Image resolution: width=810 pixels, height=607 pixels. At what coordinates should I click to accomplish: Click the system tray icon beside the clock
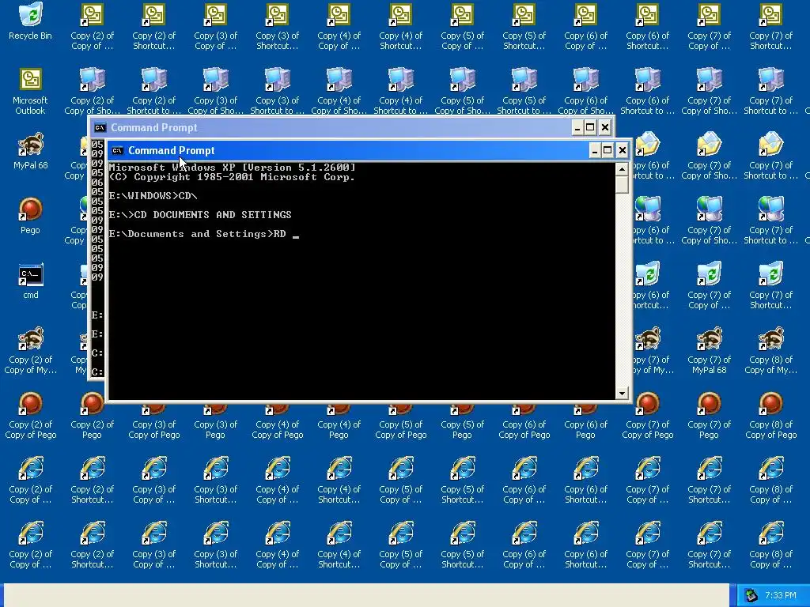click(751, 595)
